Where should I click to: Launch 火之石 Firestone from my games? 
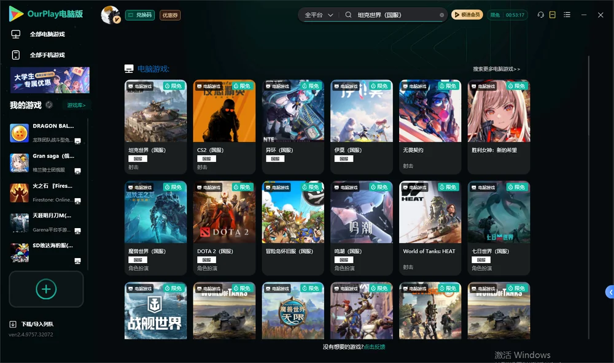[x=45, y=193]
